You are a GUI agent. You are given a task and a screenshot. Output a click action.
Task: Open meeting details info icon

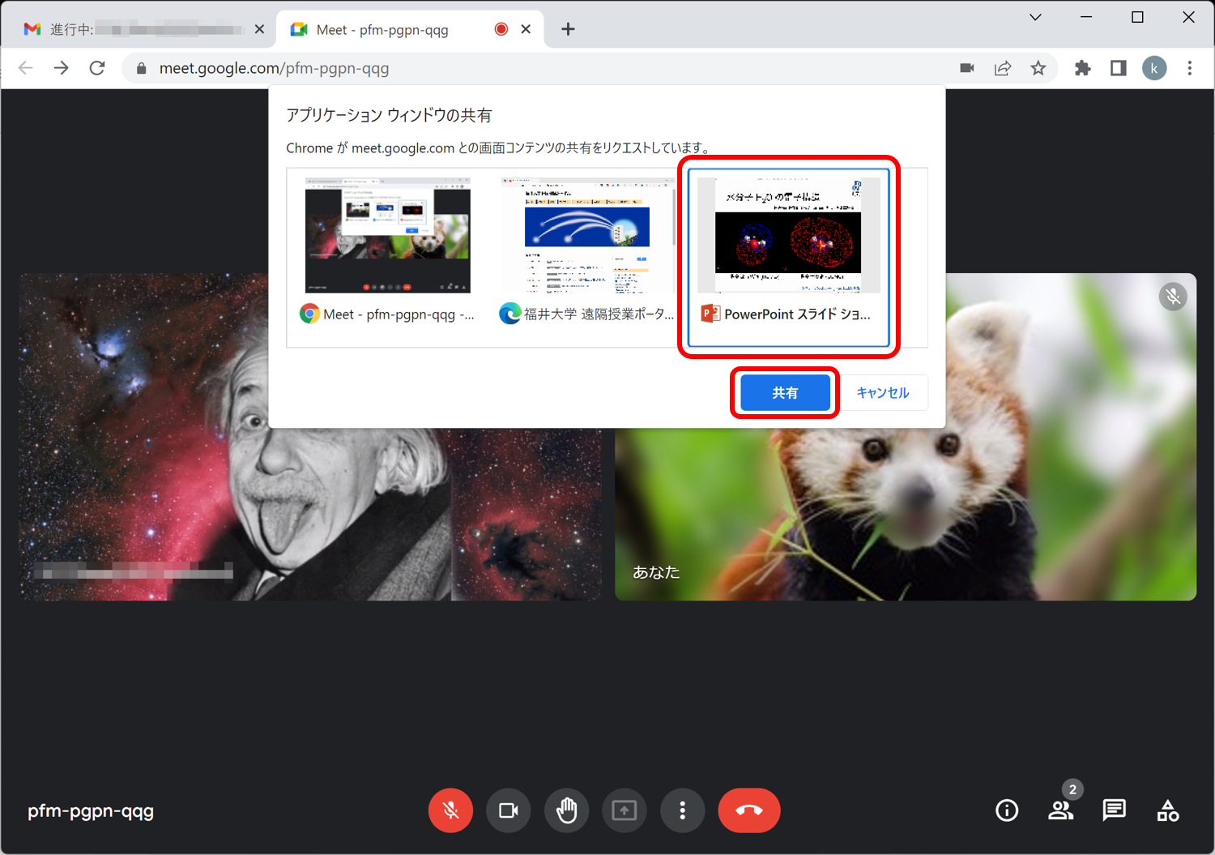(1007, 810)
